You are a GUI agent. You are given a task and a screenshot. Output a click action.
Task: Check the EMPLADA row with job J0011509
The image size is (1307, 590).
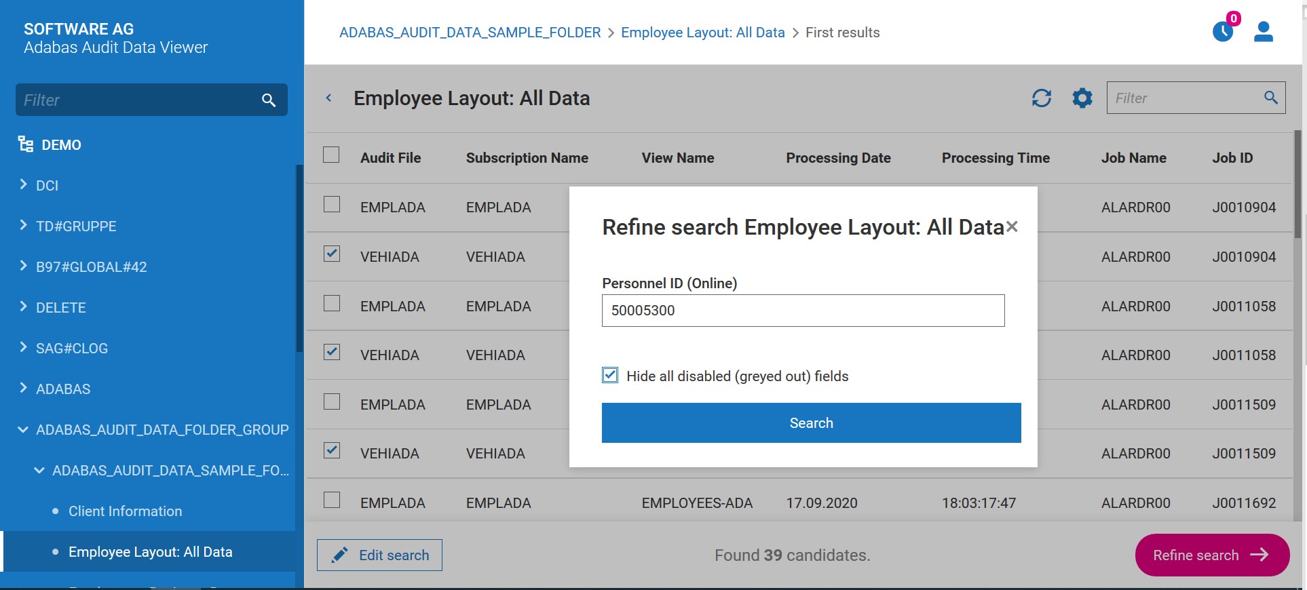[x=332, y=401]
